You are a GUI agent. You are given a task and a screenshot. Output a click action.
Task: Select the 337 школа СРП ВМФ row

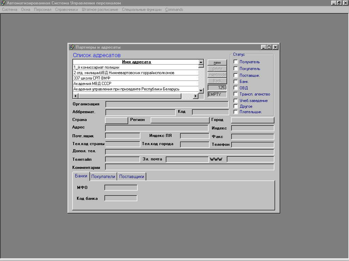tap(135, 78)
